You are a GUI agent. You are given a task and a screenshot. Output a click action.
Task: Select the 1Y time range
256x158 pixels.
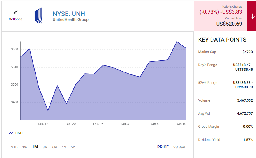point(64,147)
